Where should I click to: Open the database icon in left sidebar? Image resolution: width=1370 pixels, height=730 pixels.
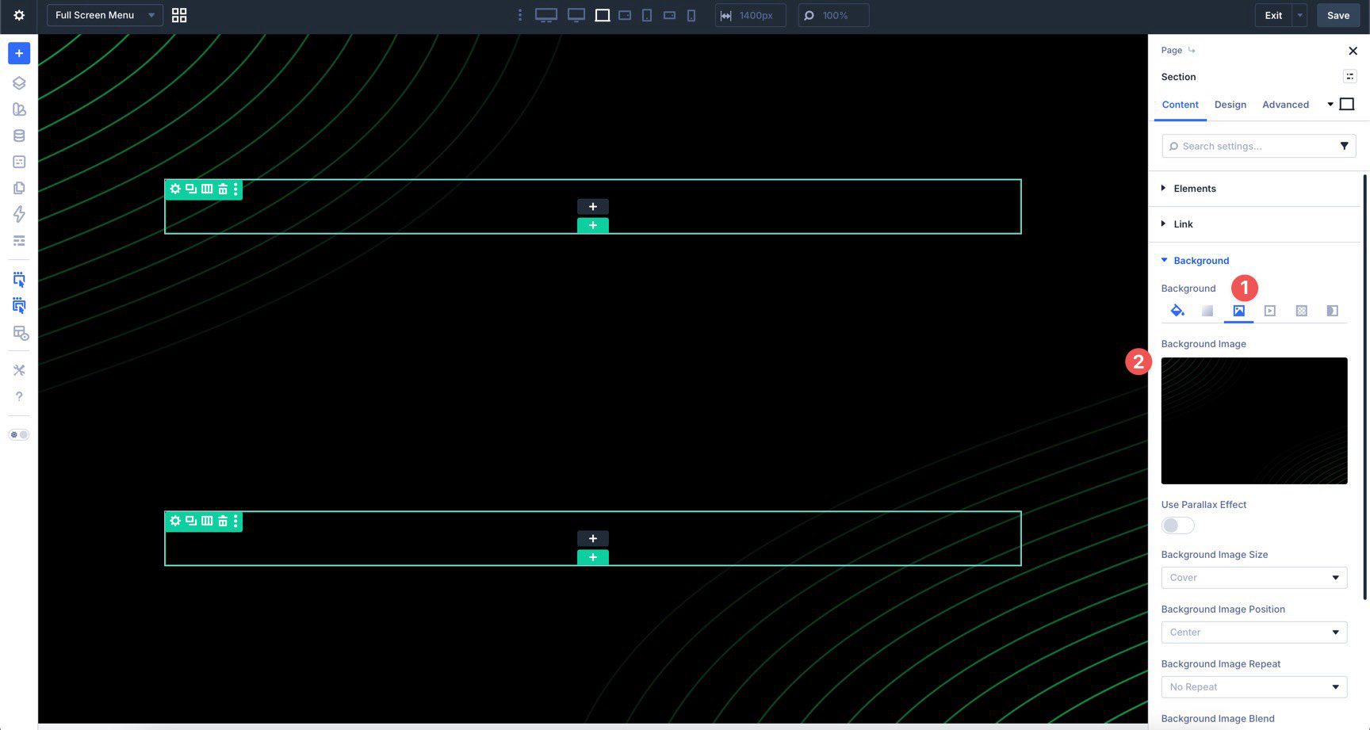tap(19, 136)
